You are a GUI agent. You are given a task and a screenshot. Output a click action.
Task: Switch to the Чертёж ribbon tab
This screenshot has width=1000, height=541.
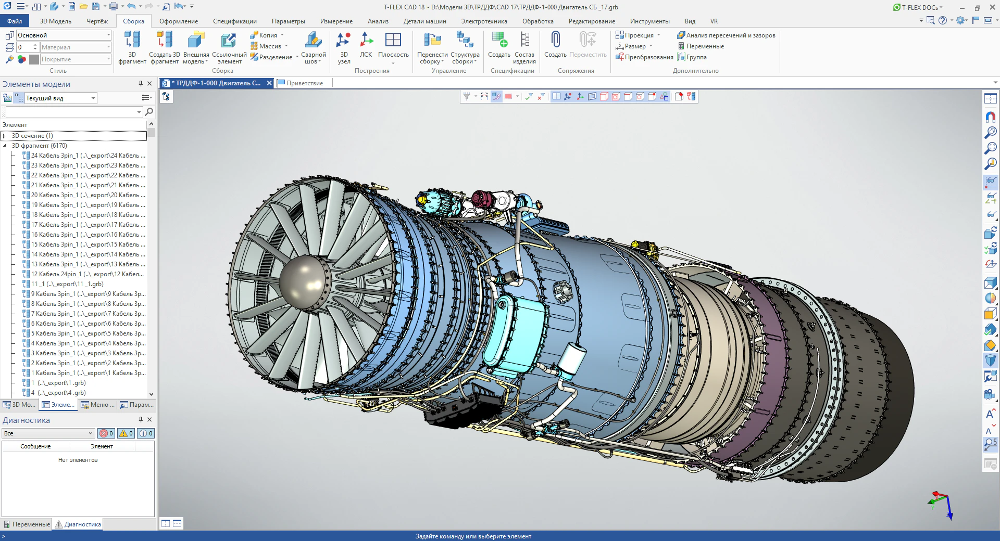[97, 21]
